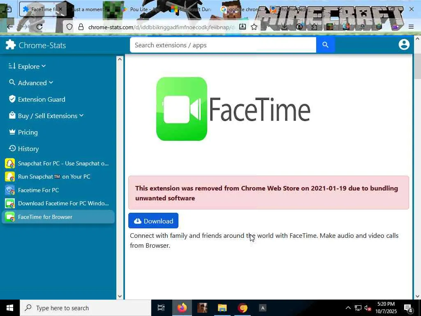The width and height of the screenshot is (421, 316).
Task: Switch to the Just a moment tab
Action: tap(89, 9)
